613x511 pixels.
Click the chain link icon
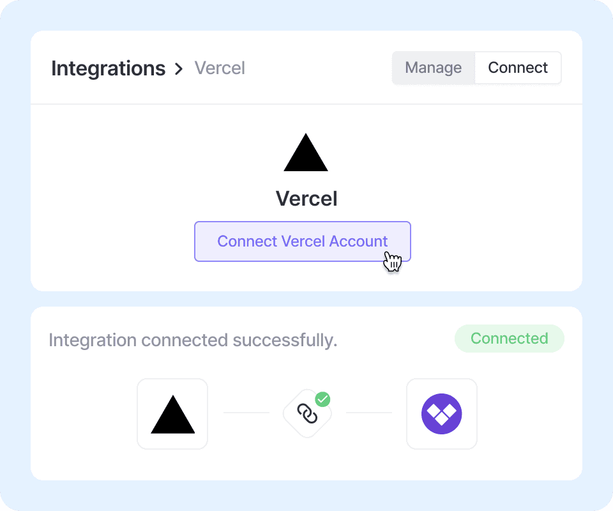[307, 414]
